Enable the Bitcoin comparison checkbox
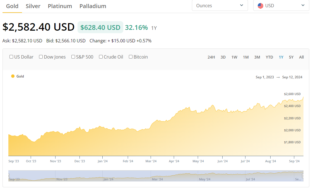This screenshot has width=311, height=189. coord(131,57)
